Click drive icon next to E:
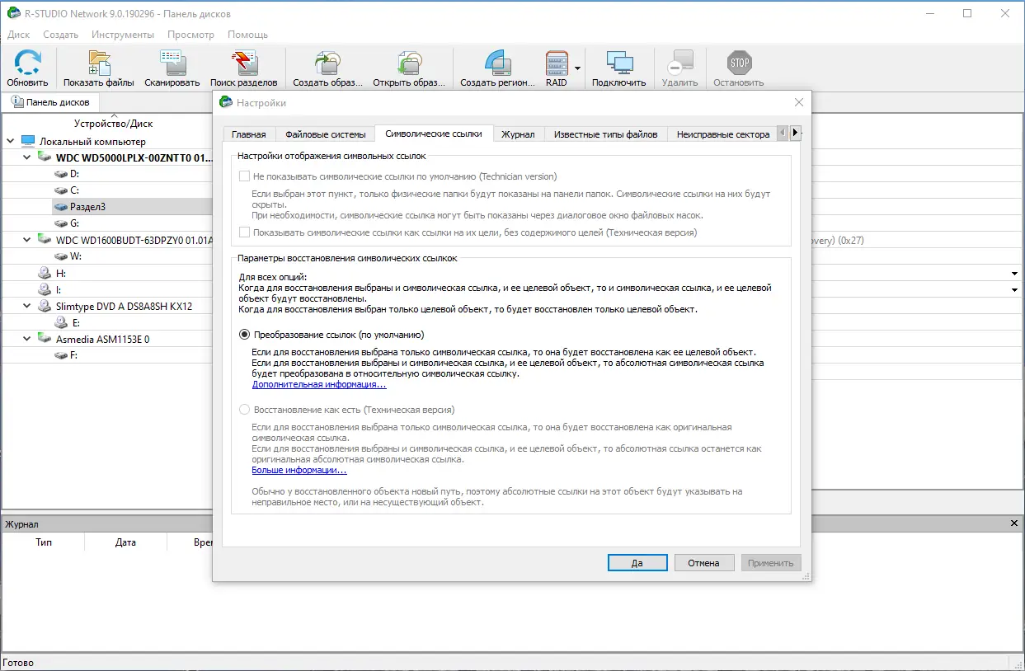 61,322
